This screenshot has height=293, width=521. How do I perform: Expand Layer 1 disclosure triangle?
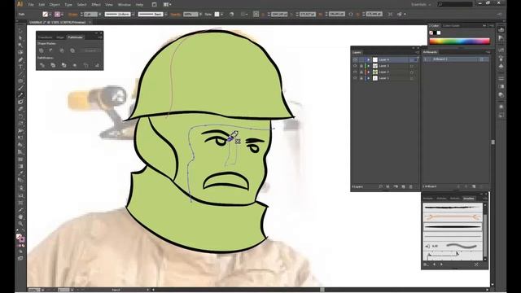tap(369, 78)
